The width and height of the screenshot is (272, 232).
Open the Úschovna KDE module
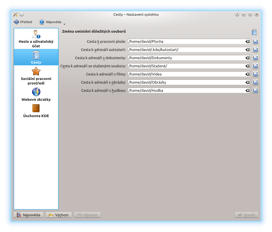pyautogui.click(x=36, y=111)
